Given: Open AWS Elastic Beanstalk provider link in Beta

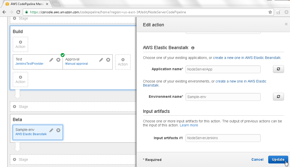Looking at the screenshot, I should (x=31, y=134).
